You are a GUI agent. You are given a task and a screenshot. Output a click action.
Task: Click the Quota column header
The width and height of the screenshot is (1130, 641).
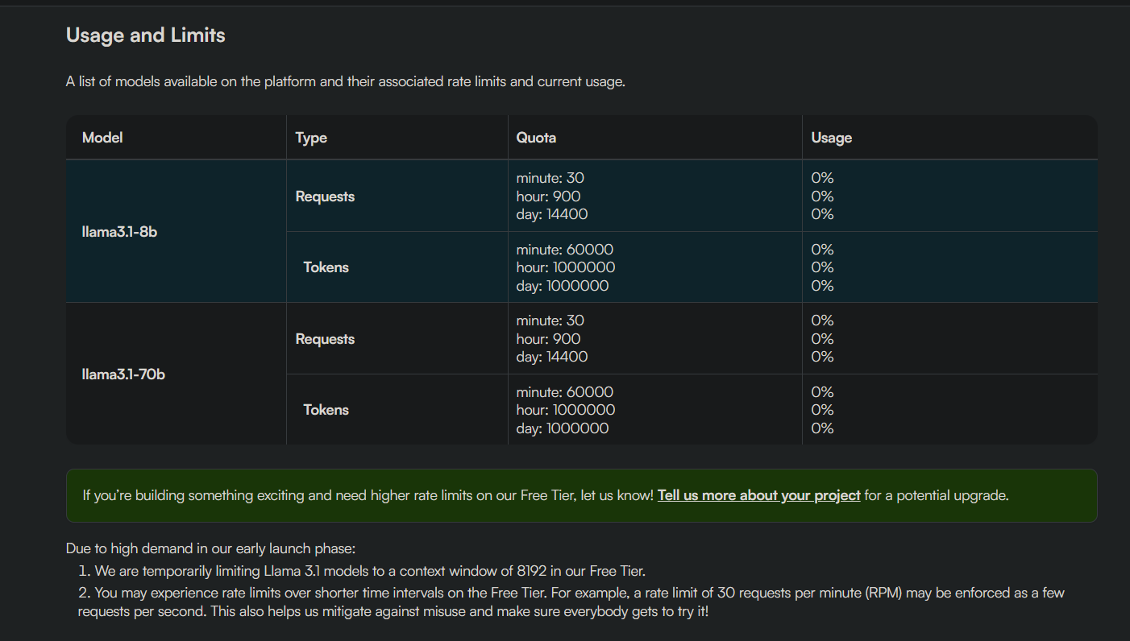point(536,138)
